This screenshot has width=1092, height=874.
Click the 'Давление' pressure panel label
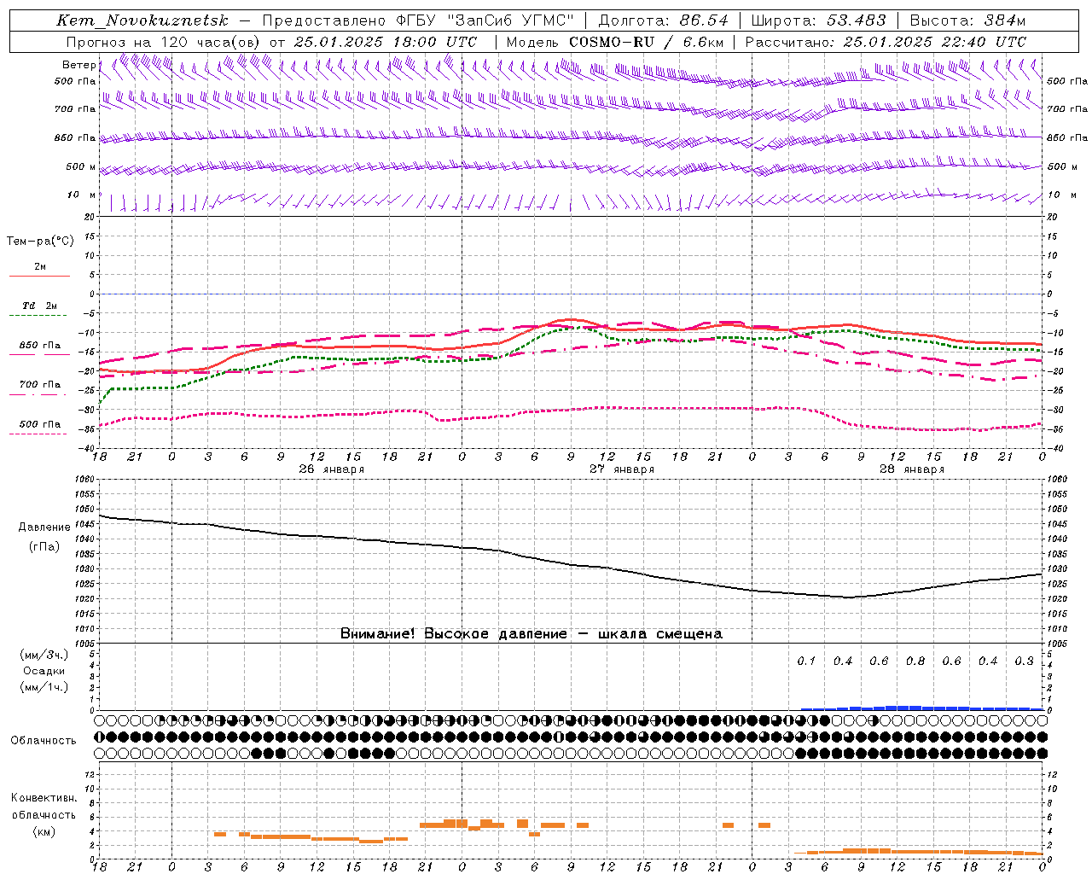[44, 527]
